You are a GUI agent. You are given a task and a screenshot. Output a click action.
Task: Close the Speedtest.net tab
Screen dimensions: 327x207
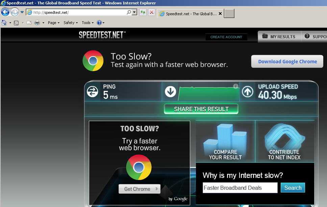(220, 14)
